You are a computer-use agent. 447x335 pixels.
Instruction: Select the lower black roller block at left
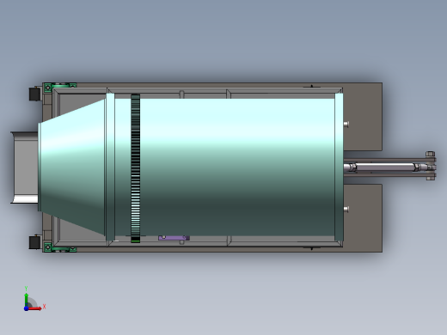coord(35,242)
